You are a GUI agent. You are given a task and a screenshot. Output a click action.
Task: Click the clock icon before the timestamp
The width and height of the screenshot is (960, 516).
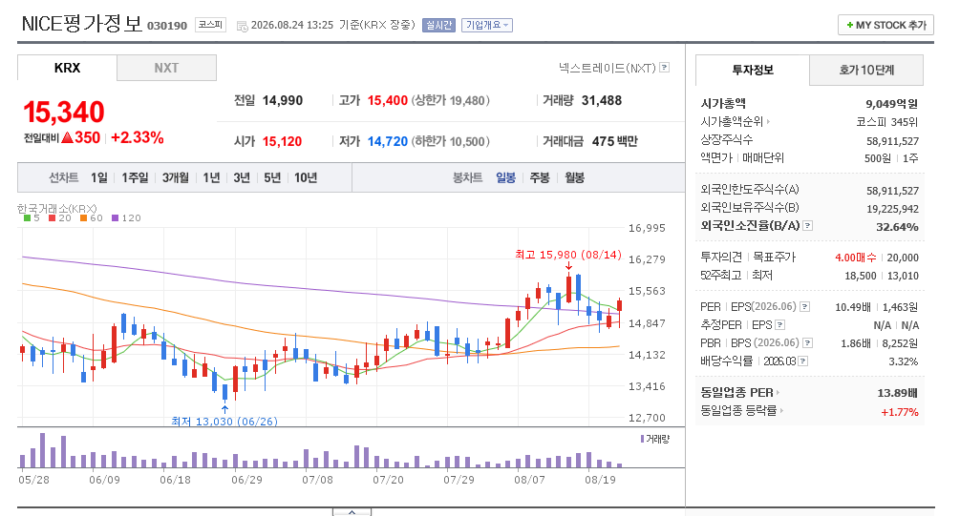click(x=242, y=26)
